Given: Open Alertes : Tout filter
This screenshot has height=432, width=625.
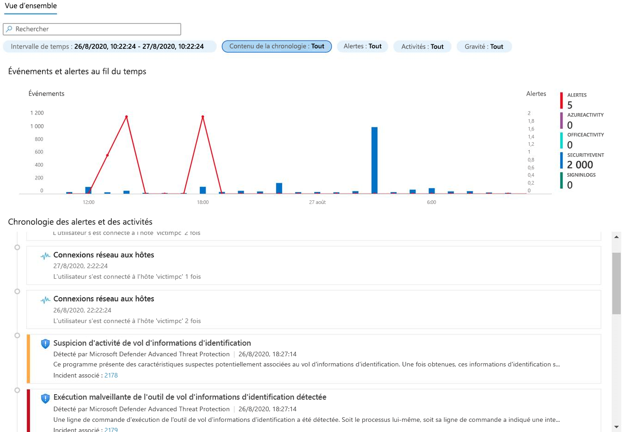Looking at the screenshot, I should tap(362, 47).
